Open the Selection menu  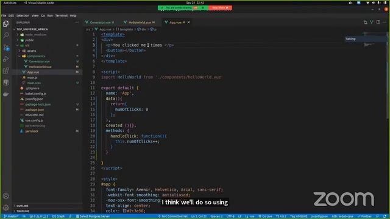click(x=23, y=16)
